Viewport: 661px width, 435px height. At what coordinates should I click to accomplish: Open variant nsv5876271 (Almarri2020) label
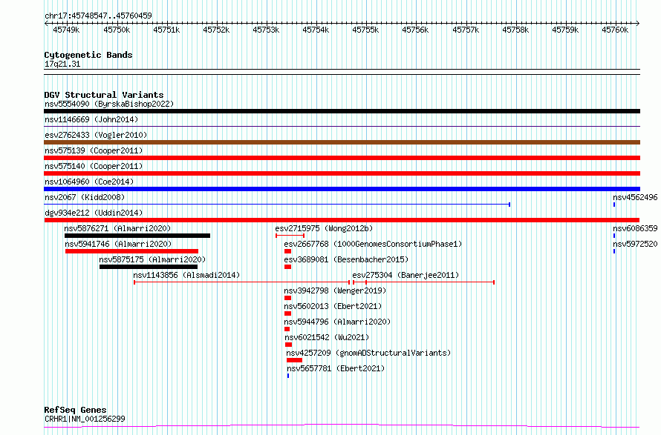[x=117, y=228]
